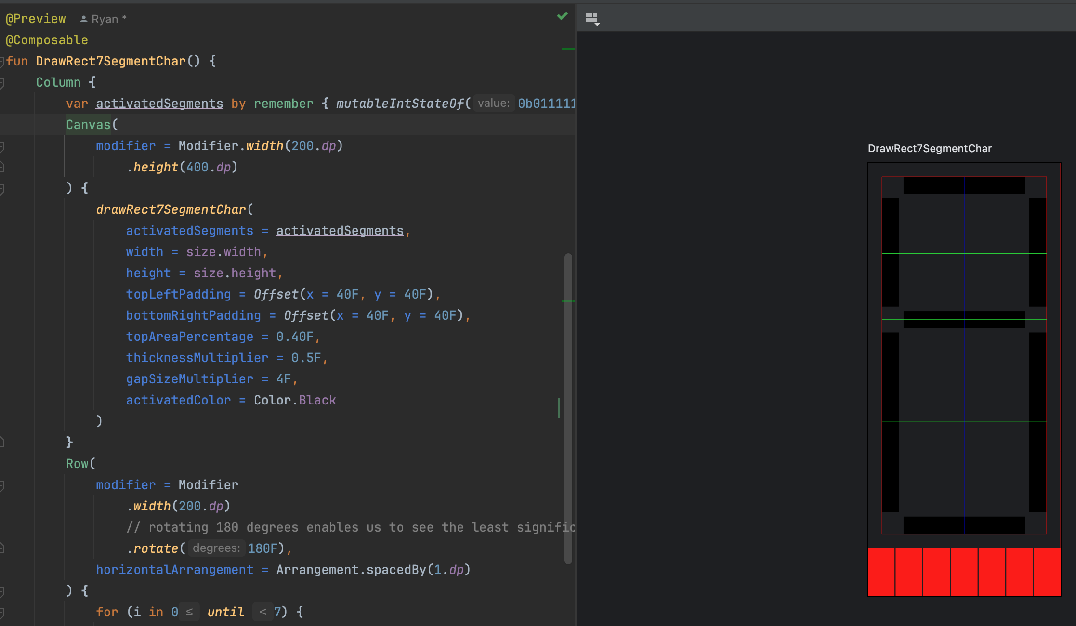Click '400.dp' in the height modifier

coord(209,167)
